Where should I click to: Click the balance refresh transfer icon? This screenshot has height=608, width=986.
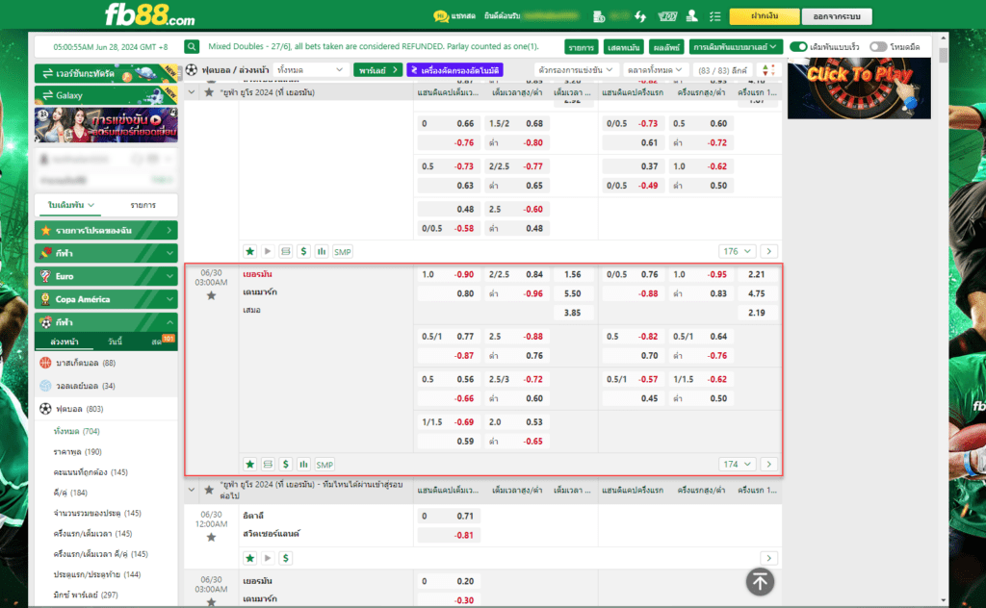point(640,16)
